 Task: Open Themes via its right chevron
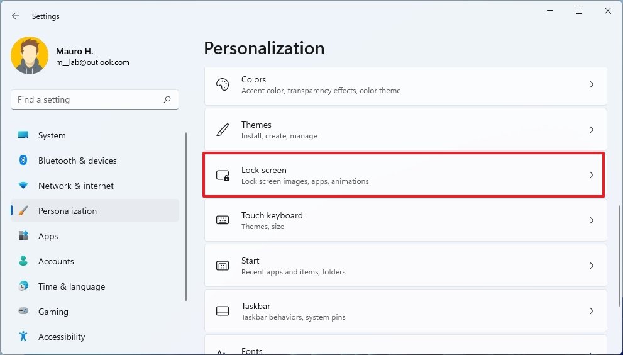click(x=591, y=130)
